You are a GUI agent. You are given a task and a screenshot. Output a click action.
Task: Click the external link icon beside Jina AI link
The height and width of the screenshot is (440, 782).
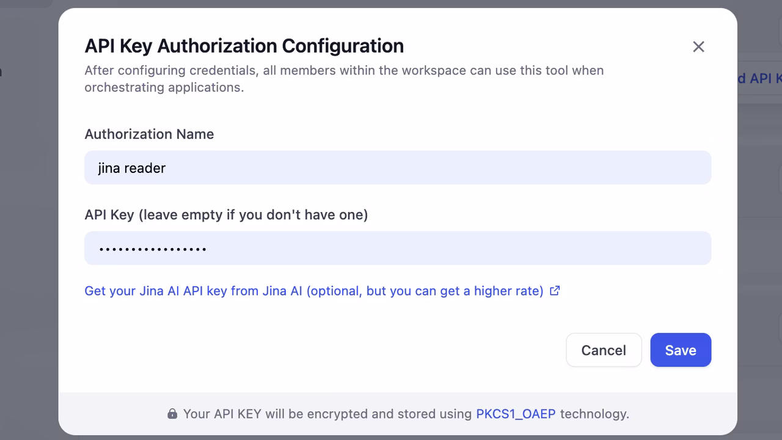555,290
